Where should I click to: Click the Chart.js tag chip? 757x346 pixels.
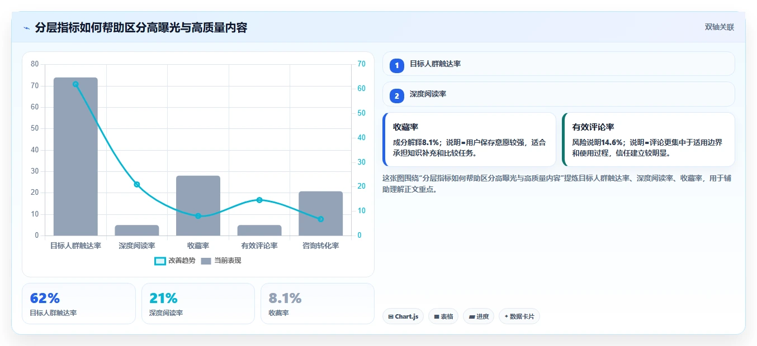pyautogui.click(x=403, y=316)
